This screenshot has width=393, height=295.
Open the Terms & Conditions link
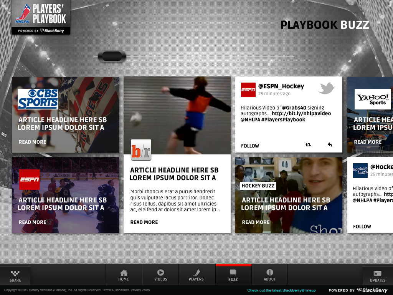(115, 290)
